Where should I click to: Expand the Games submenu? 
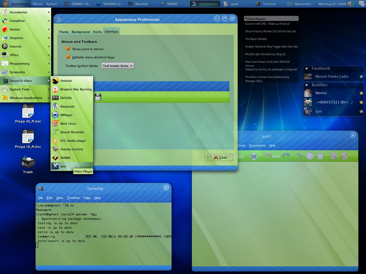coord(25,29)
